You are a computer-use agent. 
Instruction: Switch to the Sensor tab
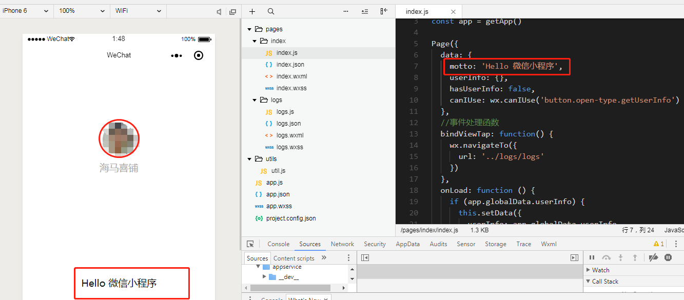click(x=466, y=244)
